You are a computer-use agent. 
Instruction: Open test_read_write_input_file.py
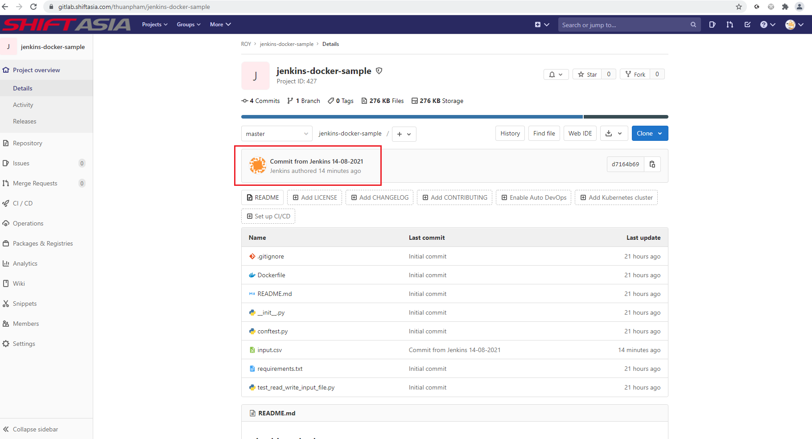click(x=296, y=387)
